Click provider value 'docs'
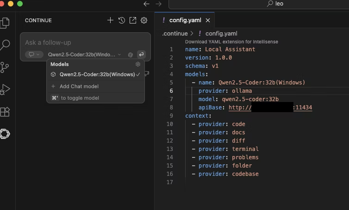The image size is (349, 210). (238, 132)
